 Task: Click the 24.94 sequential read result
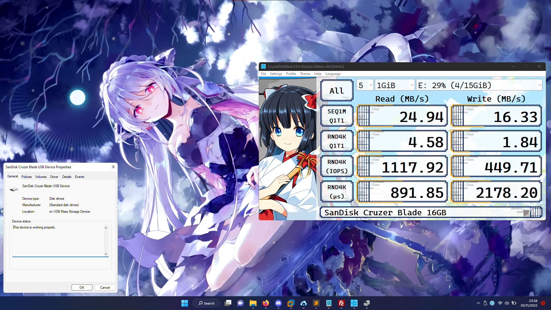pos(402,116)
